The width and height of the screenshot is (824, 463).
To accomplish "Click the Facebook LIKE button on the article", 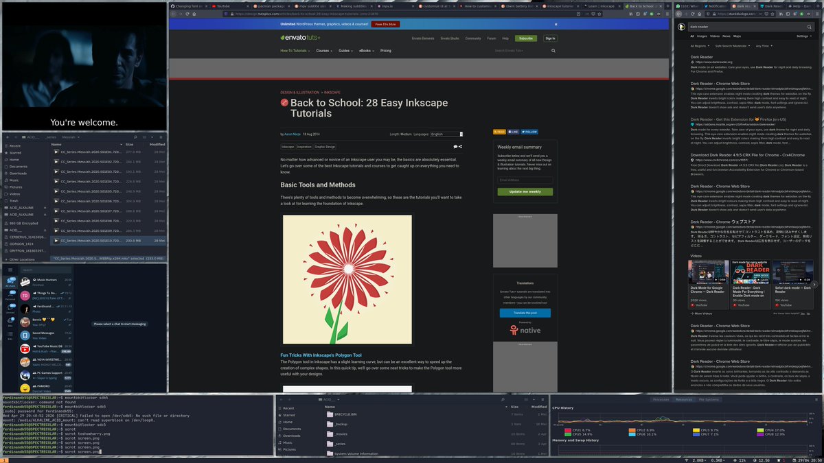I will pos(514,132).
